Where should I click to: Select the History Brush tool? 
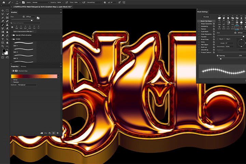click(x=3, y=28)
